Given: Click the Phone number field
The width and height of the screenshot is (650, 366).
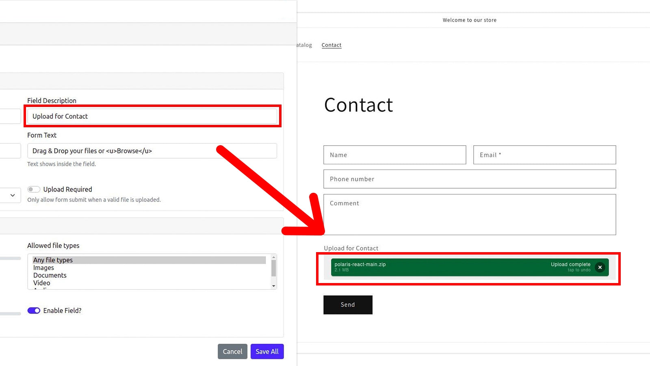Looking at the screenshot, I should coord(469,179).
